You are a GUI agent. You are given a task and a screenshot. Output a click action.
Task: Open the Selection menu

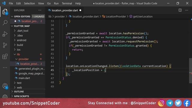tap(29, 3)
